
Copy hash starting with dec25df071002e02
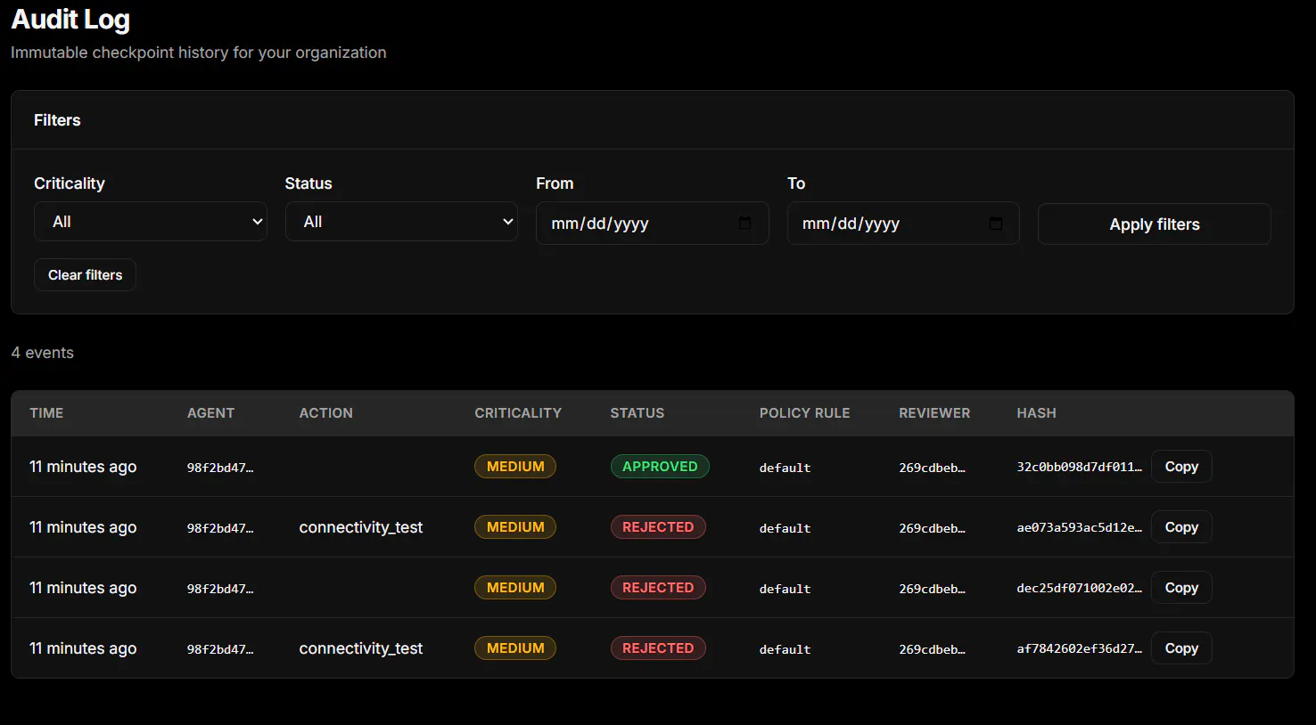click(x=1181, y=588)
